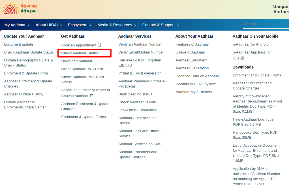
Task: Open Lock/Unlock Biometrics link
Action: coord(138,110)
